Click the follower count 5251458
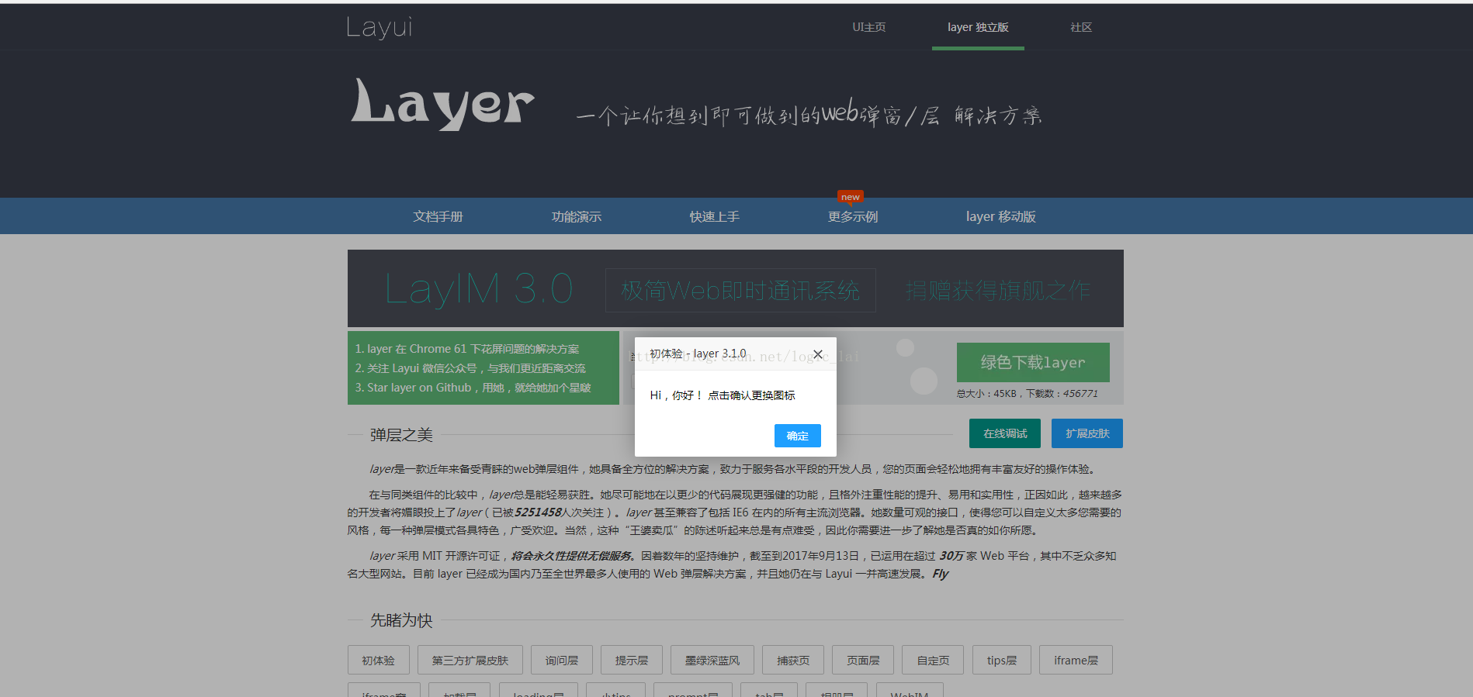1473x697 pixels. (538, 512)
